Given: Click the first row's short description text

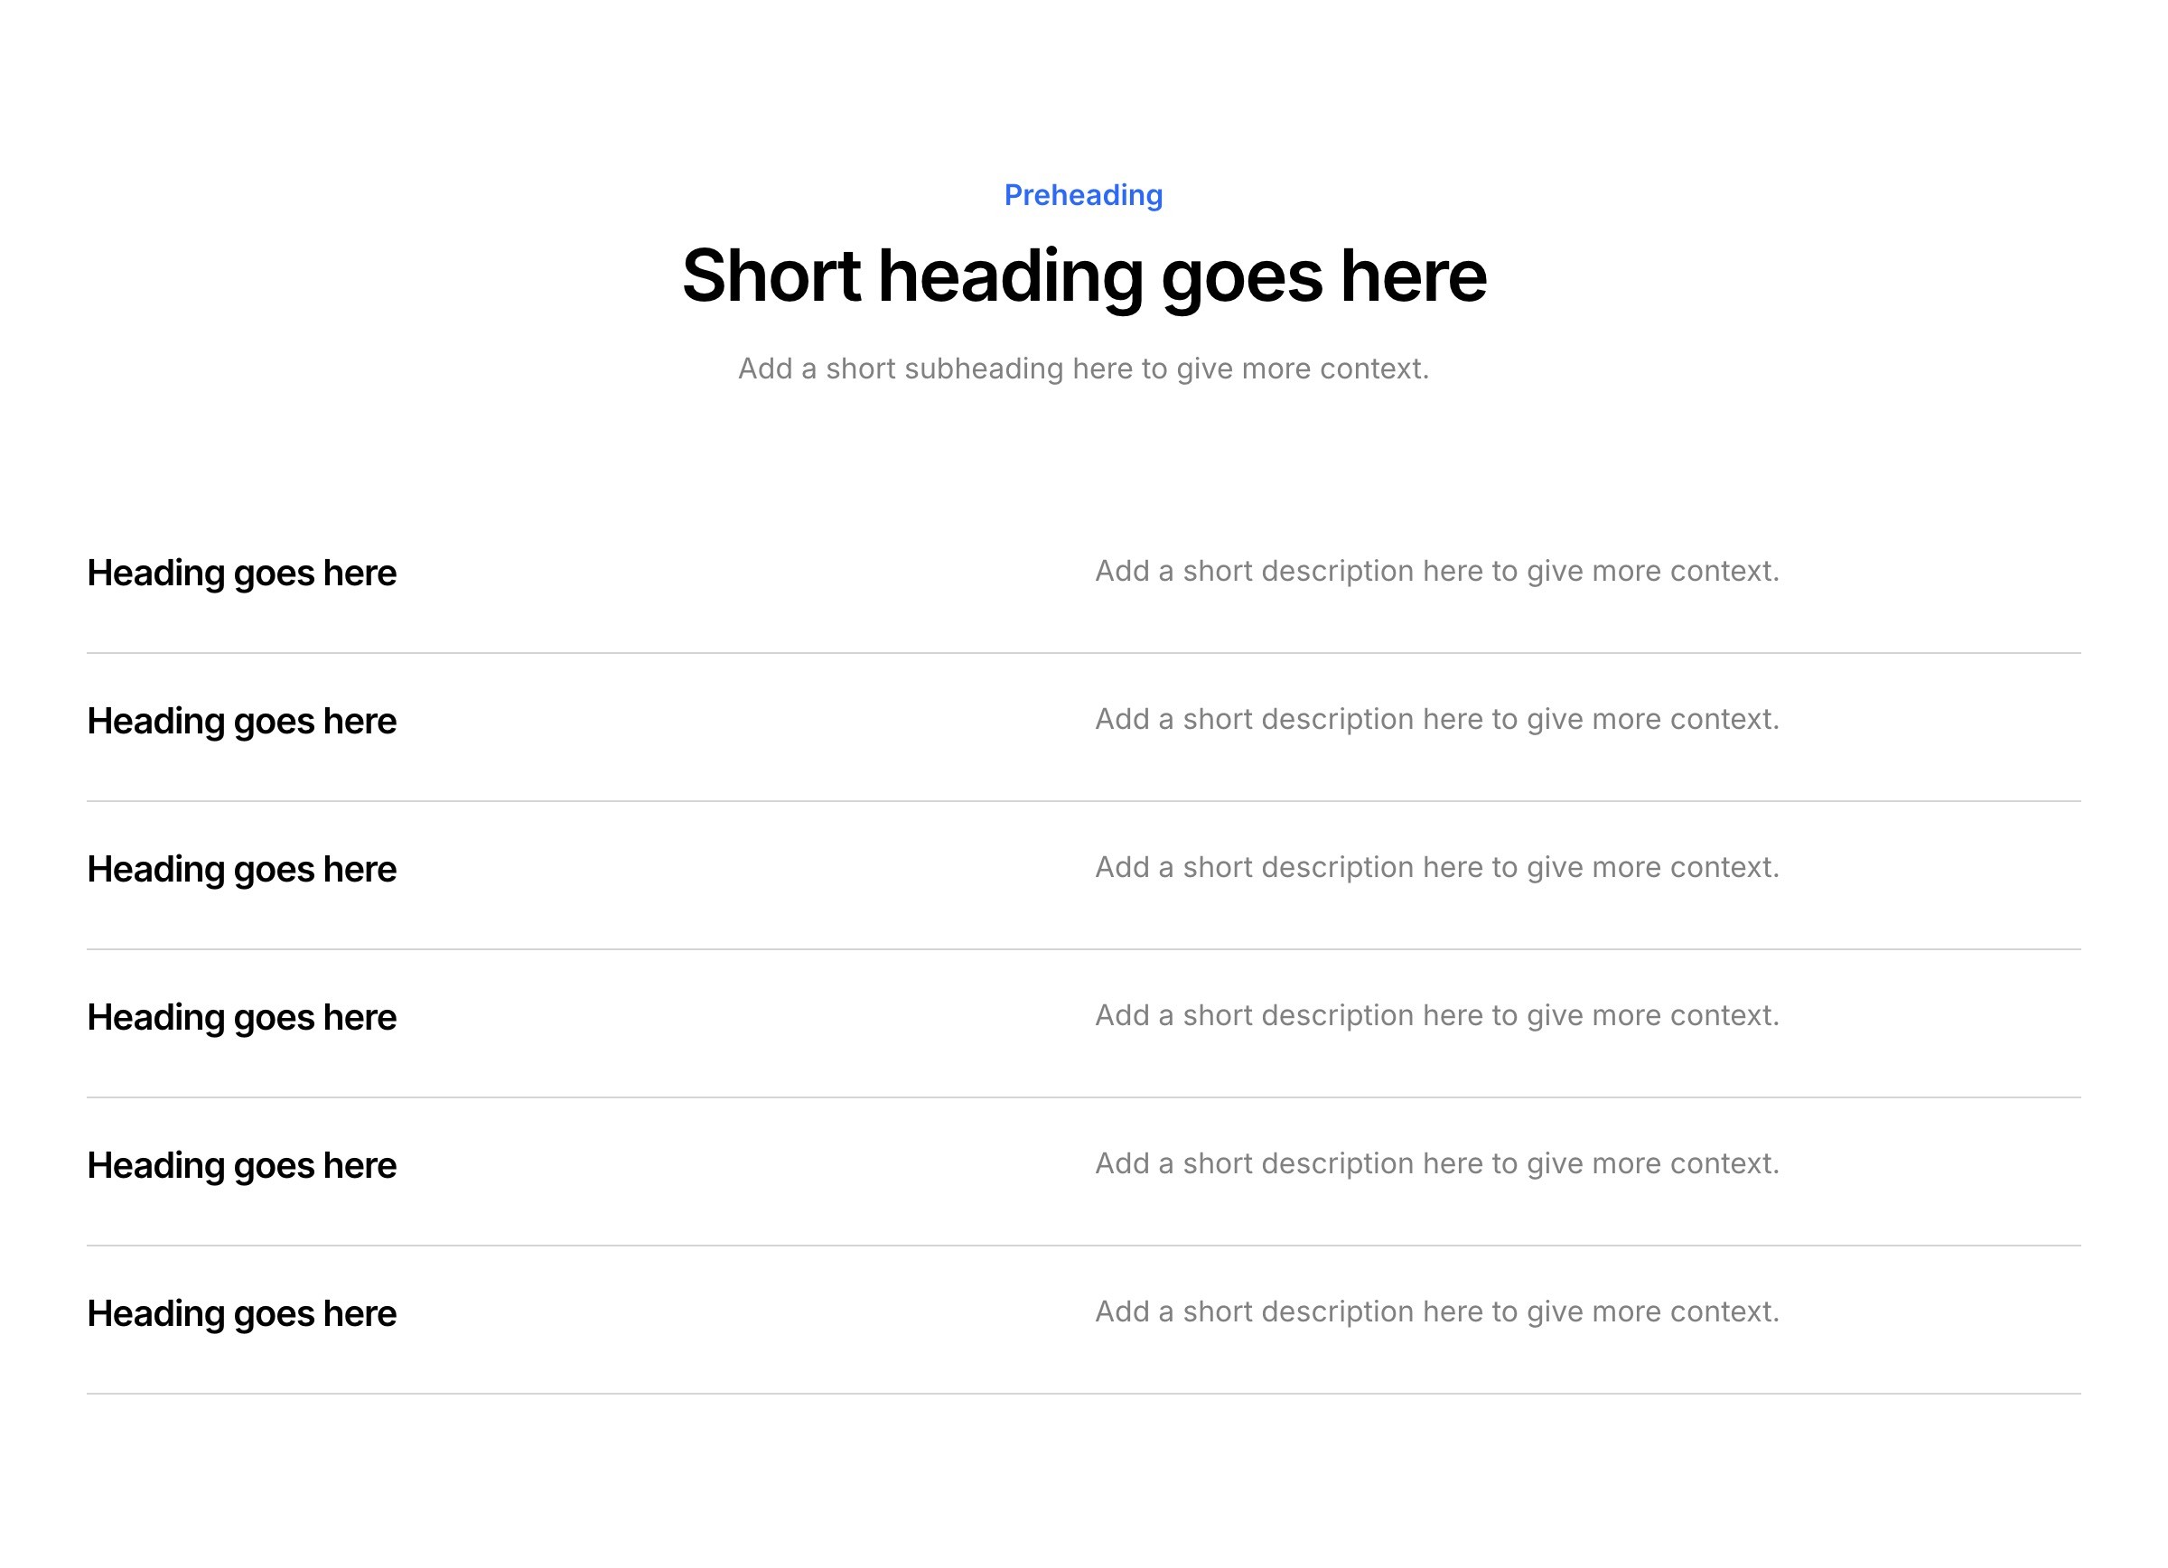Looking at the screenshot, I should [1436, 571].
